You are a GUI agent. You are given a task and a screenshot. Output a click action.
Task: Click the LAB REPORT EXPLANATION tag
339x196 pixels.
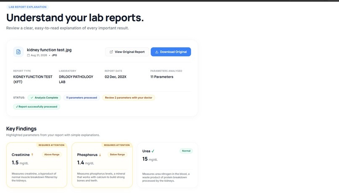pyautogui.click(x=27, y=7)
